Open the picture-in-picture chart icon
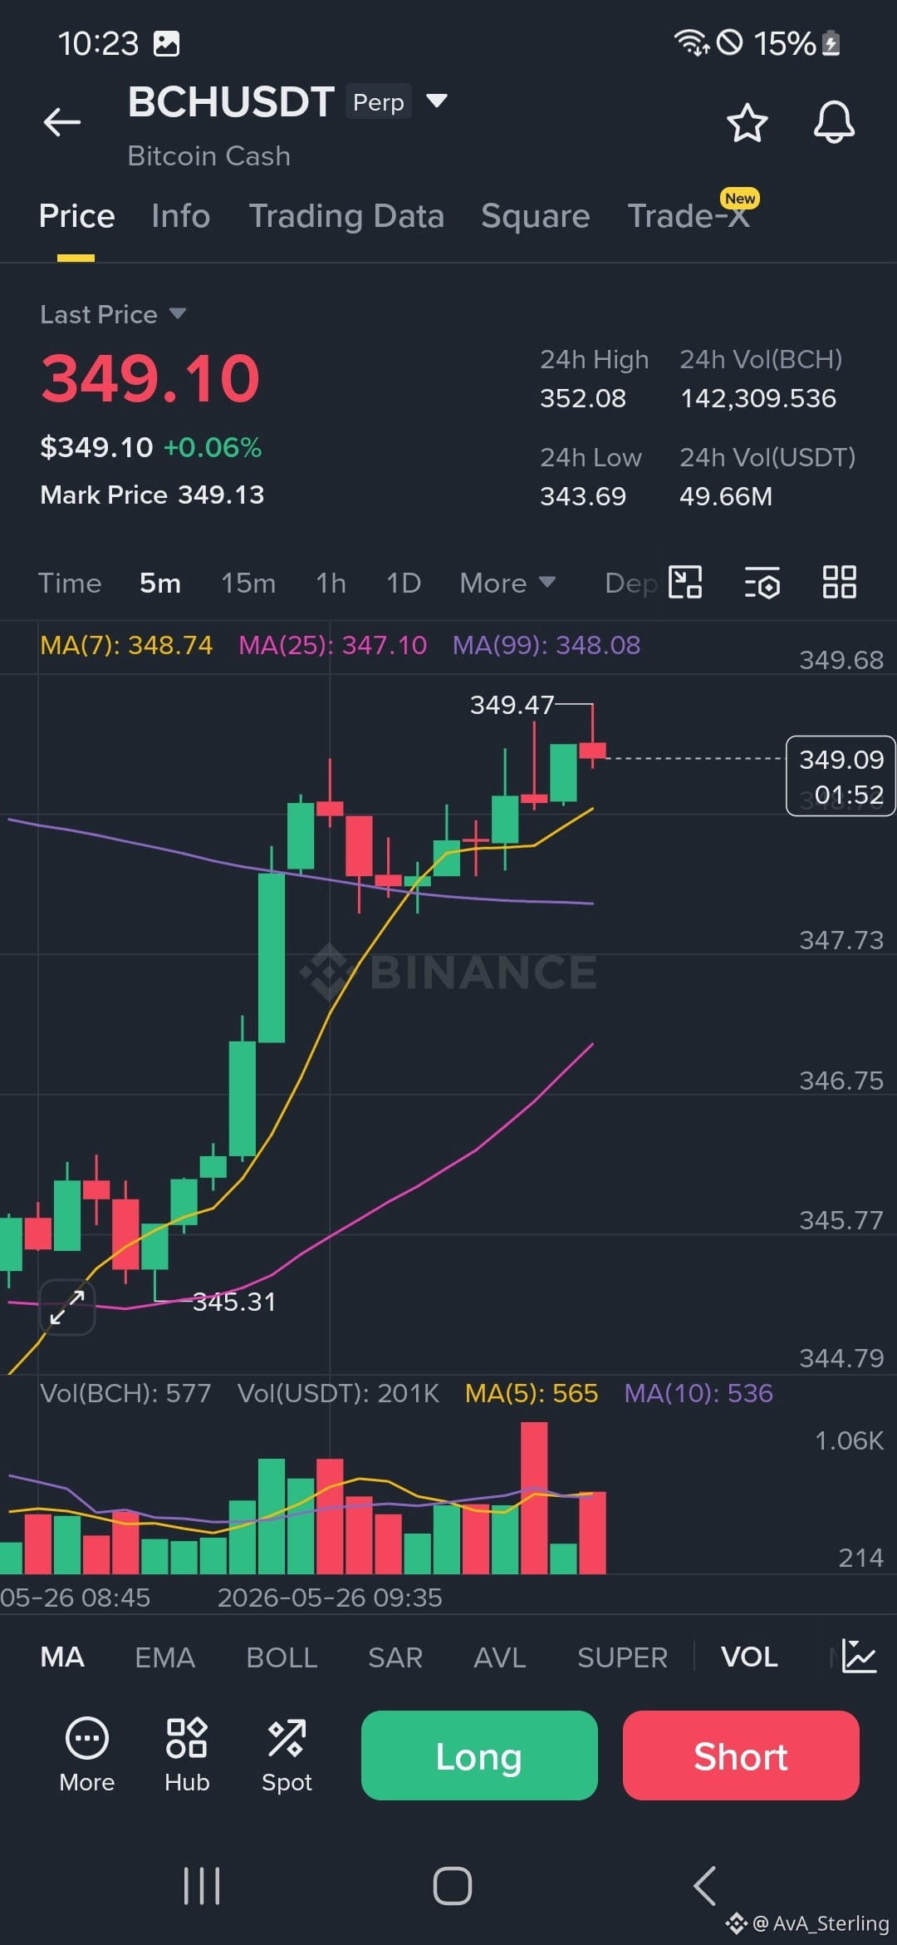 click(x=685, y=582)
